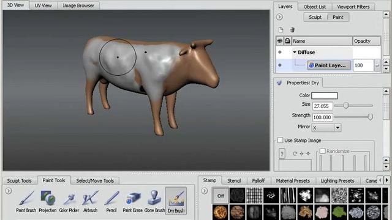392x220 pixels.
Task: Click the Size value field
Action: point(323,106)
